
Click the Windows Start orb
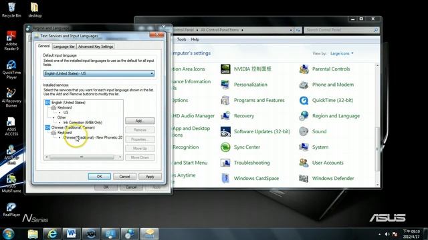tap(8, 234)
